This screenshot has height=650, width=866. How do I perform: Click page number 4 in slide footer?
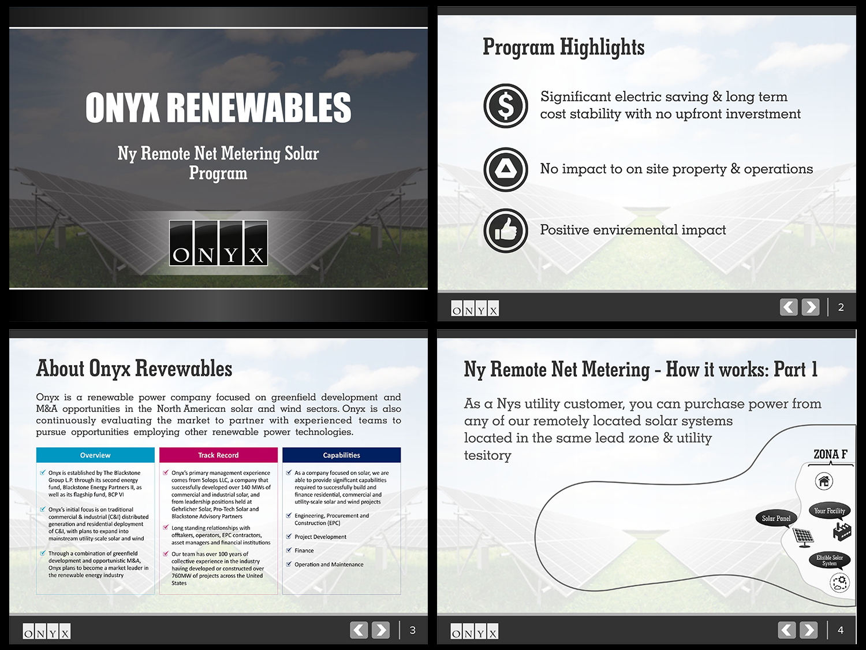[841, 630]
